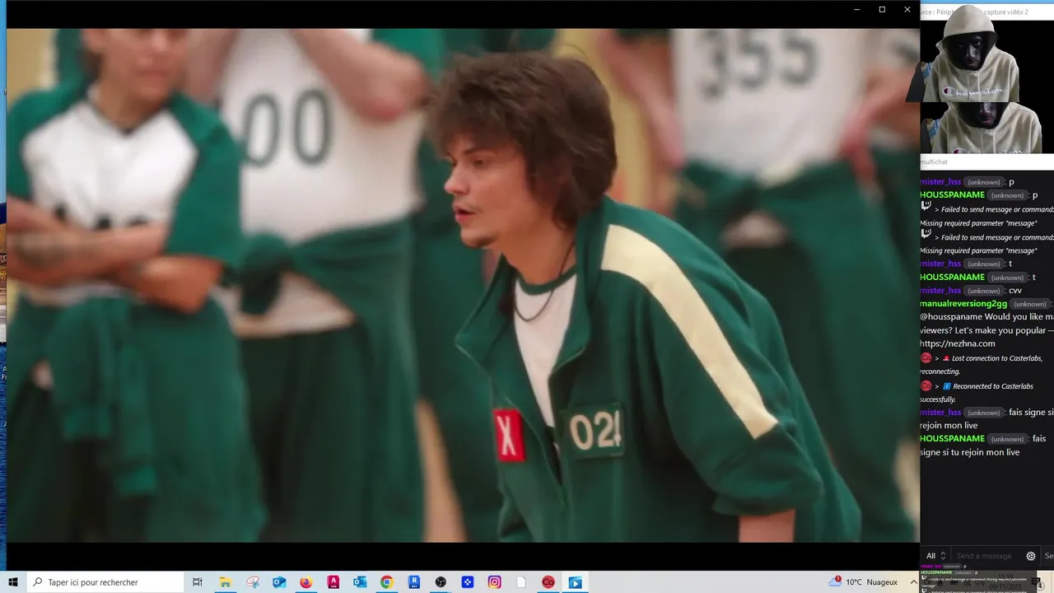Viewport: 1054px width, 593px height.
Task: Open OBS Studio from the taskbar
Action: coord(441,582)
